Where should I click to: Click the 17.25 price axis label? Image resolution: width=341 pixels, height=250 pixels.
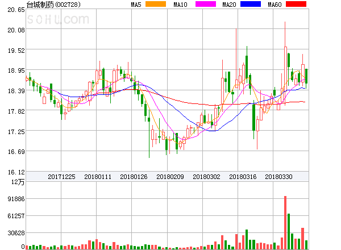(16, 132)
